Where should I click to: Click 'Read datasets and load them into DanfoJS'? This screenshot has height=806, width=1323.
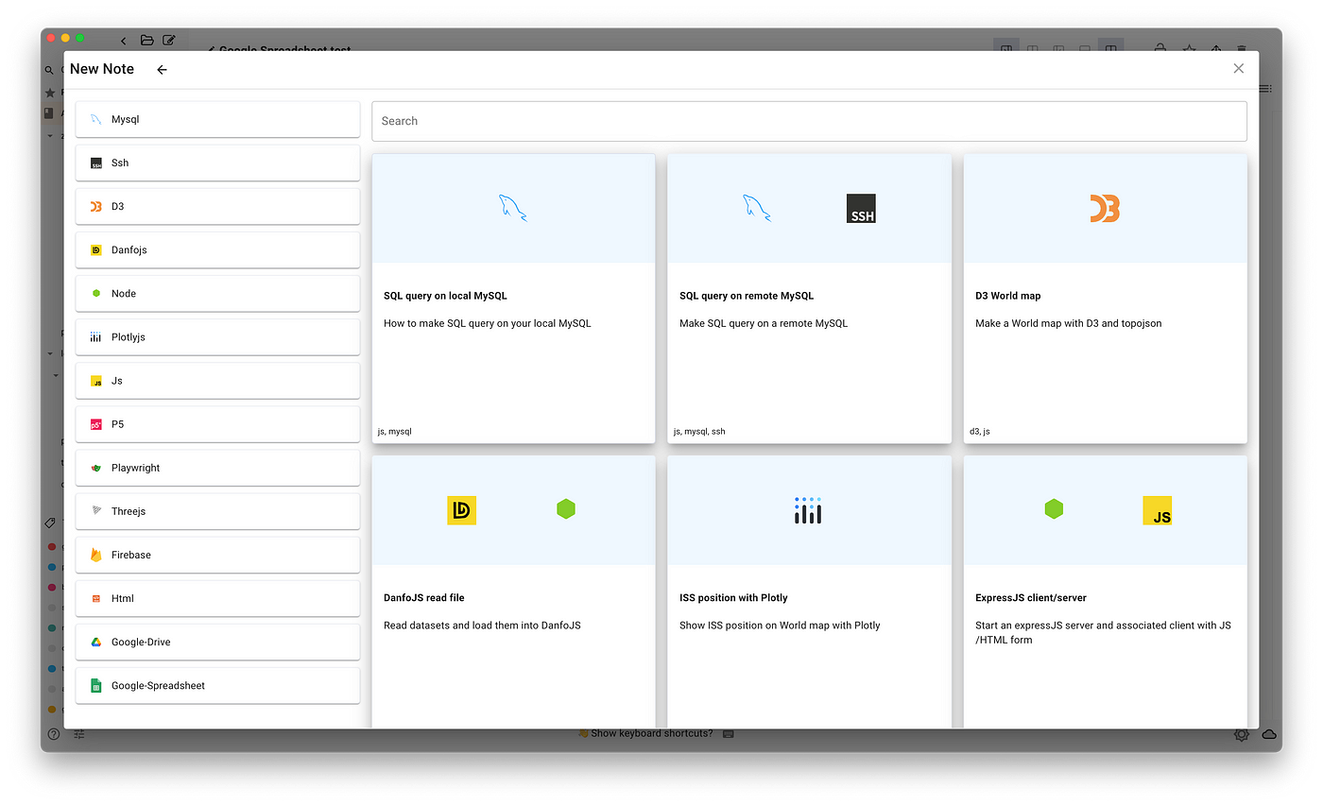click(482, 626)
